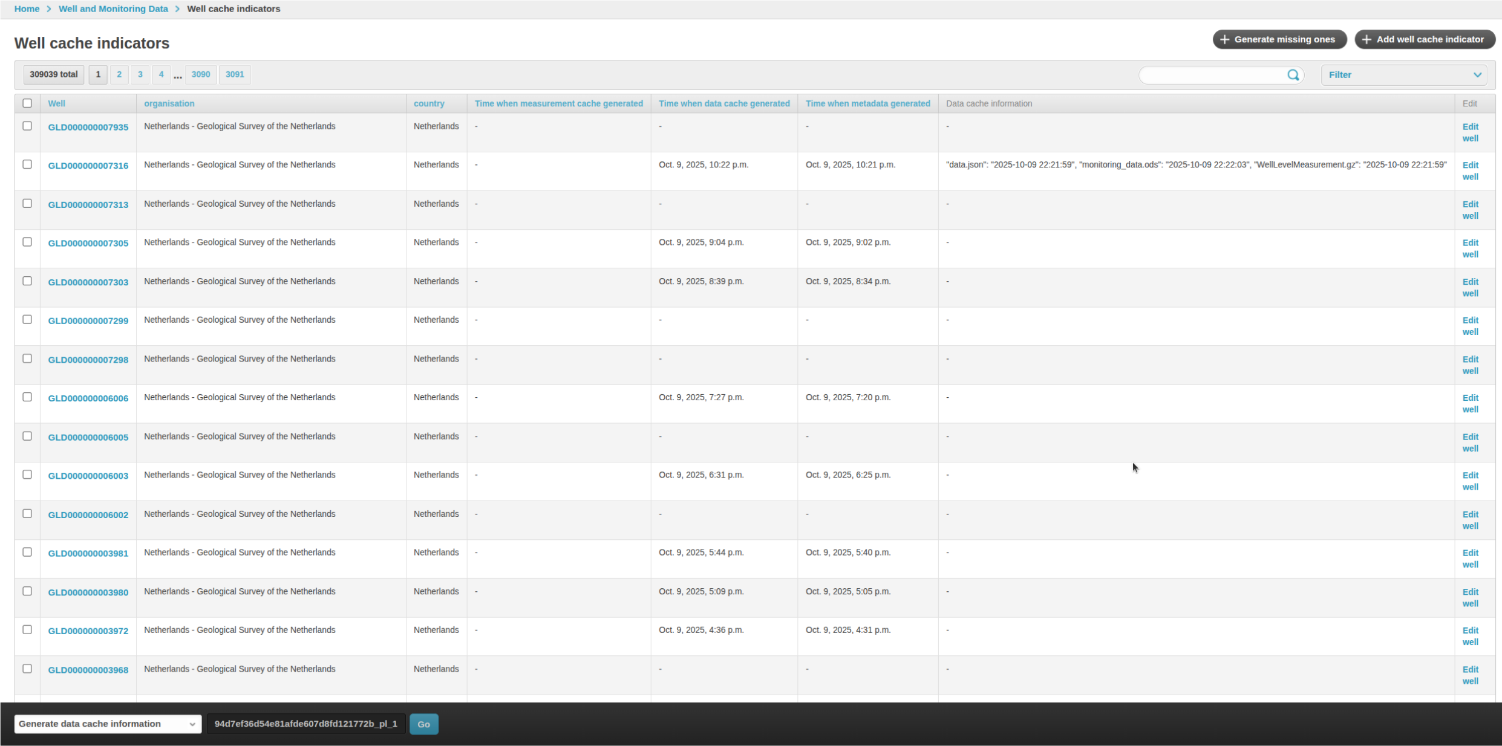Open Well and Monitoring Data breadcrumb
This screenshot has width=1502, height=746.
(113, 9)
